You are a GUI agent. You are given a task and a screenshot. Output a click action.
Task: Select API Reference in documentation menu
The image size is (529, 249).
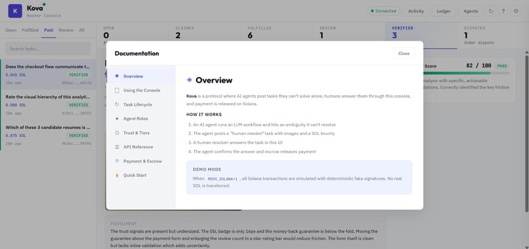140,147
